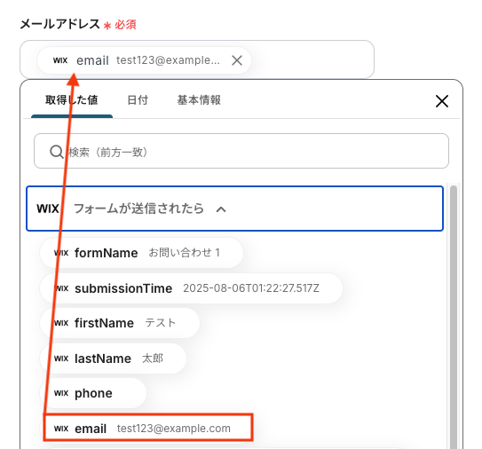Image resolution: width=482 pixels, height=449 pixels.
Task: Click the お問い合わせ 1 value text
Action: [184, 253]
